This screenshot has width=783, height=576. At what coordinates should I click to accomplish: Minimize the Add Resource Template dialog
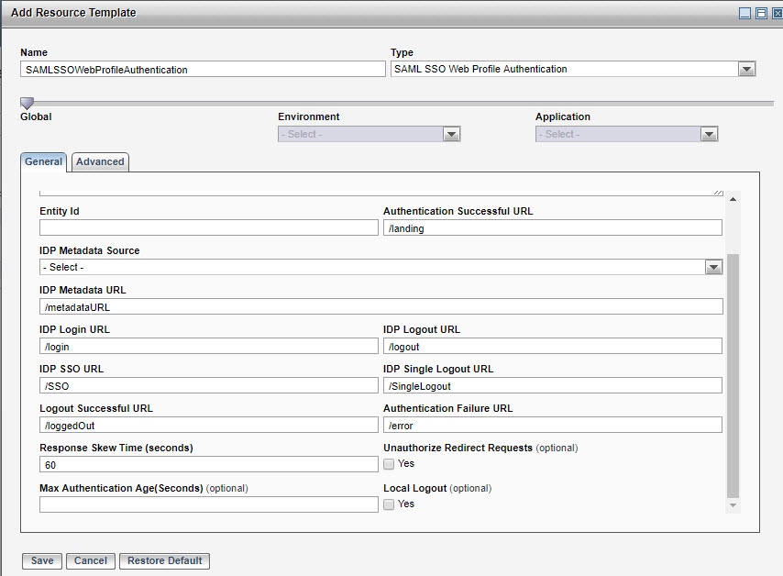pyautogui.click(x=744, y=13)
